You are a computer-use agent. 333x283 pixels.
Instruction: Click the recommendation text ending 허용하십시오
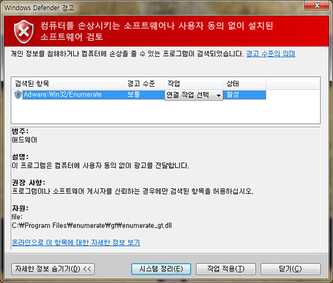coord(133,191)
